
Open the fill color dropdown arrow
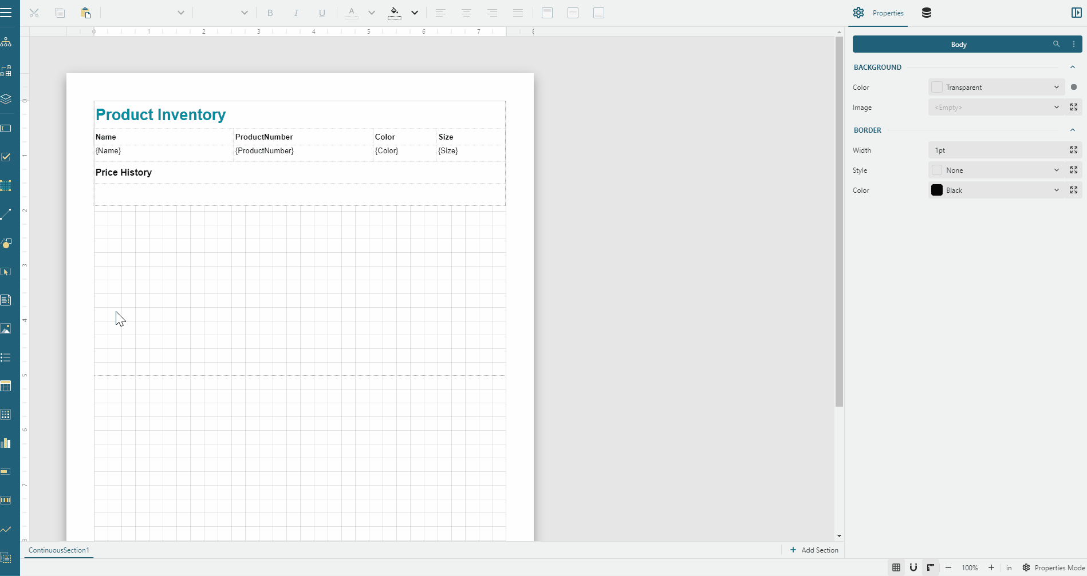pos(415,13)
